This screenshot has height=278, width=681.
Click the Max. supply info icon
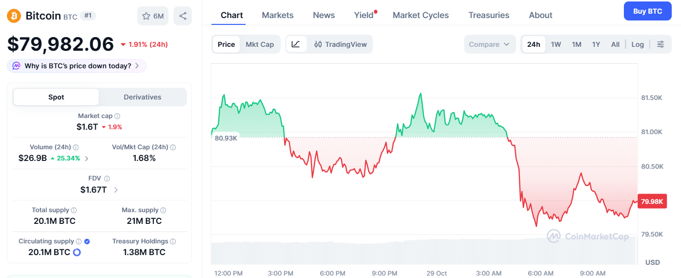[x=163, y=210]
